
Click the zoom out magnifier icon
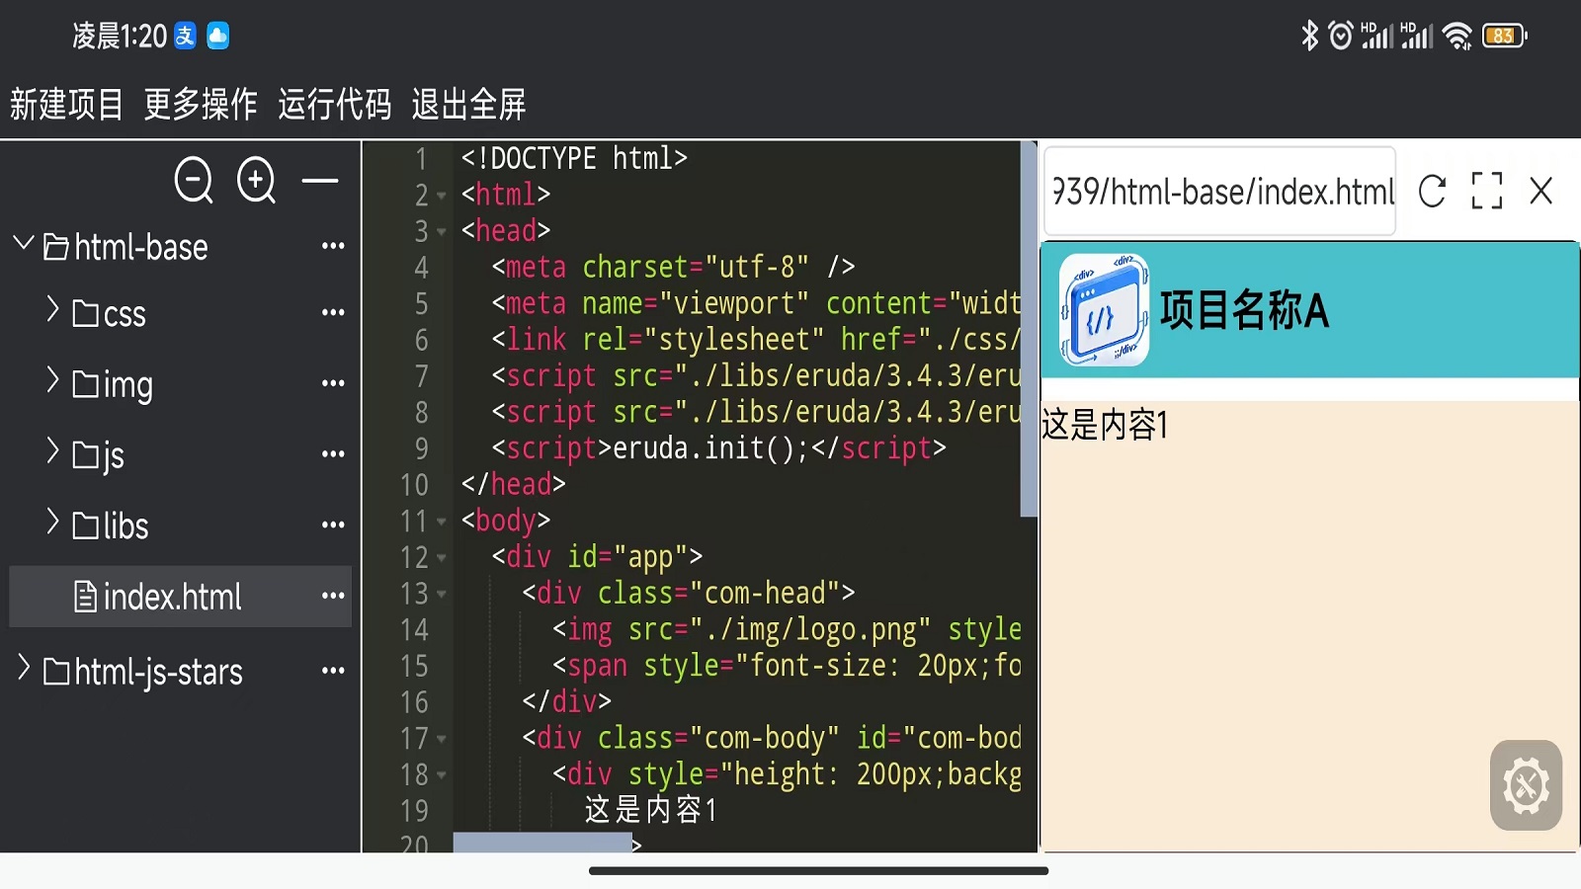[194, 181]
